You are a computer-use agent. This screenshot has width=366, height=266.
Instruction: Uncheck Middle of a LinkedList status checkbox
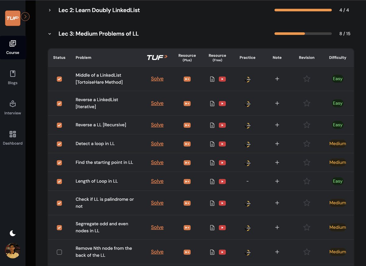pos(59,79)
